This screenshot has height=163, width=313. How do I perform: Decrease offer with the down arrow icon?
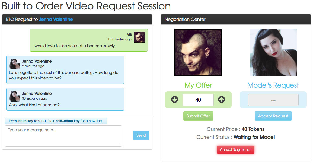point(175,99)
